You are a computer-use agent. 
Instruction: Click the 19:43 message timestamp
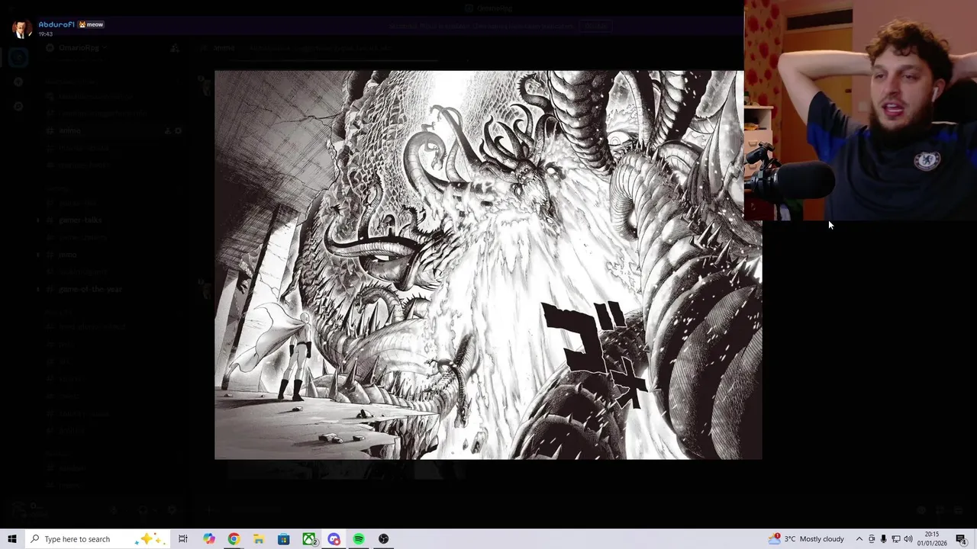[x=46, y=34]
